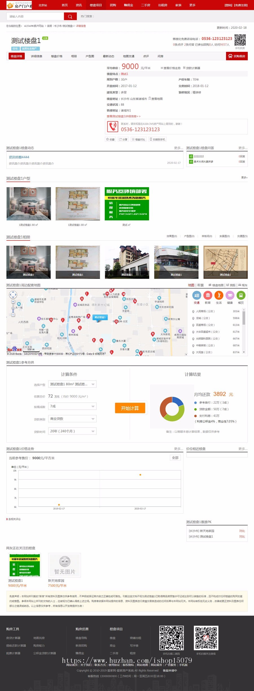The width and height of the screenshot is (254, 691).
Task: Switch to the 户型图 tab
Action: [x=90, y=56]
